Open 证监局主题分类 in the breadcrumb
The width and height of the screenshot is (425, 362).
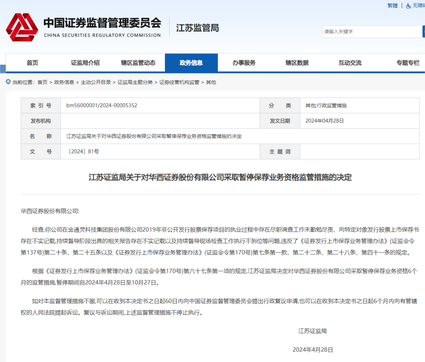click(x=135, y=82)
